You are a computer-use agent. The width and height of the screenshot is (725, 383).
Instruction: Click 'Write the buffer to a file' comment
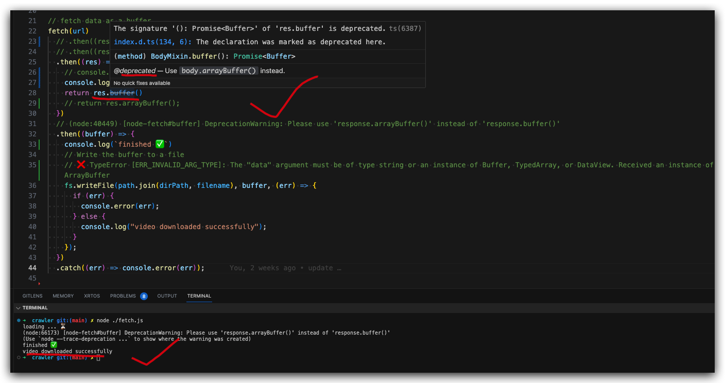click(x=124, y=154)
